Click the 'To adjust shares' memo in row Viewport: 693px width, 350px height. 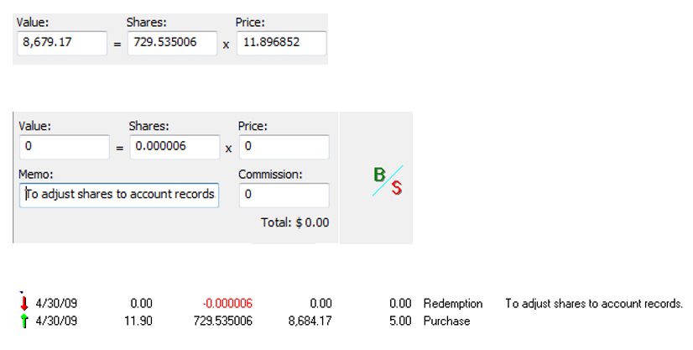pos(593,303)
